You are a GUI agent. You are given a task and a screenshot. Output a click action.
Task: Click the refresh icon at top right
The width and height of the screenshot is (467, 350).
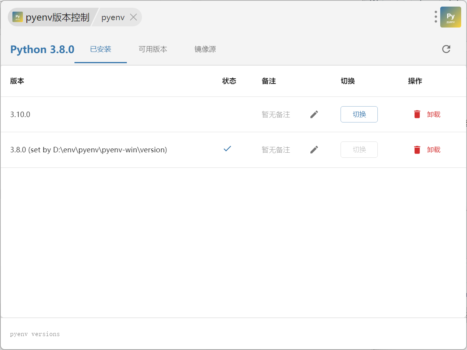click(446, 49)
